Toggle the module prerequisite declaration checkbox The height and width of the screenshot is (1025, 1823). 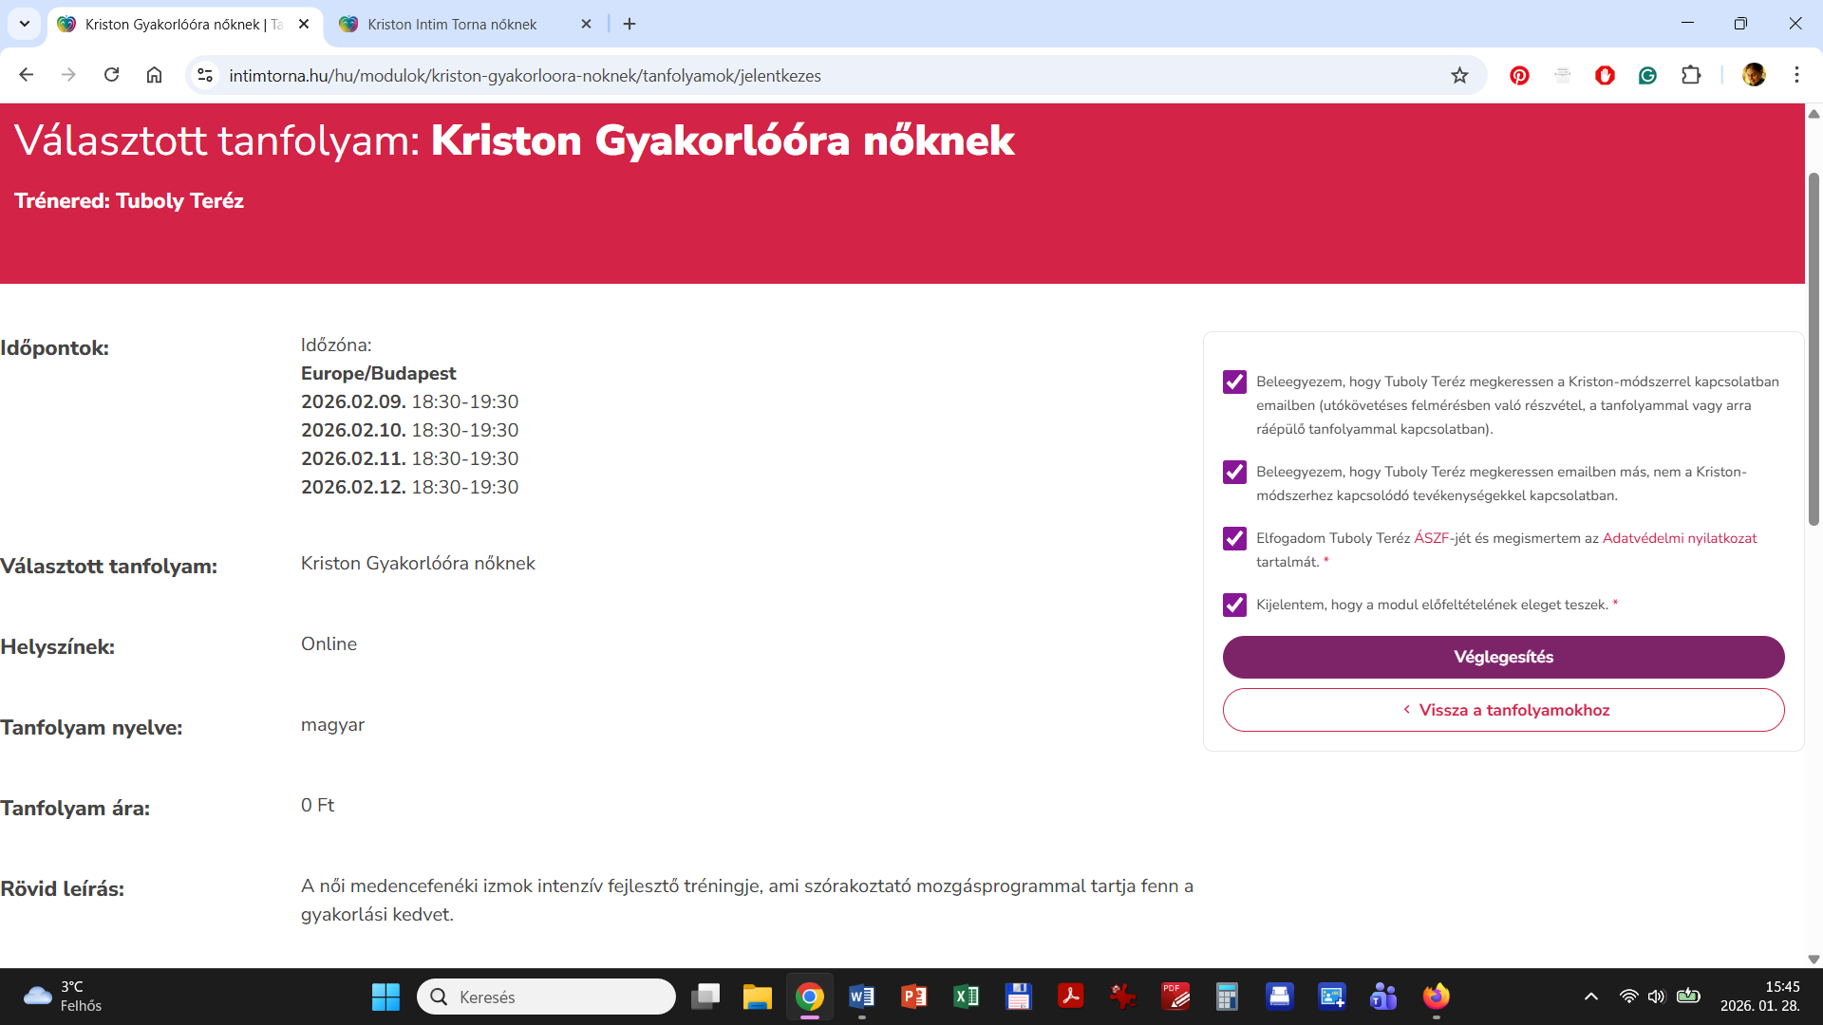coord(1234,605)
